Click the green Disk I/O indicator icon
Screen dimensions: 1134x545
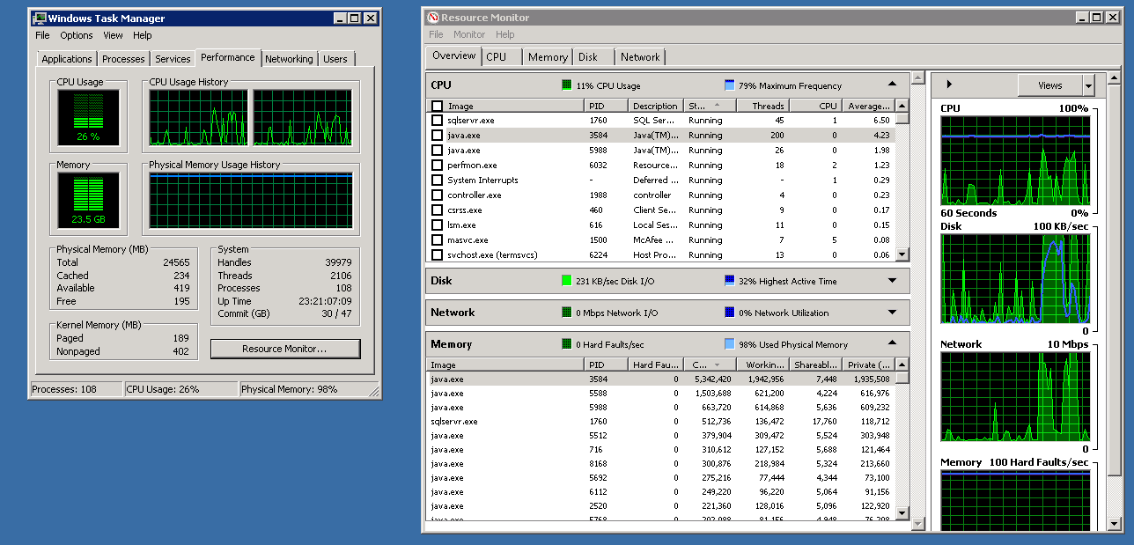coord(567,280)
